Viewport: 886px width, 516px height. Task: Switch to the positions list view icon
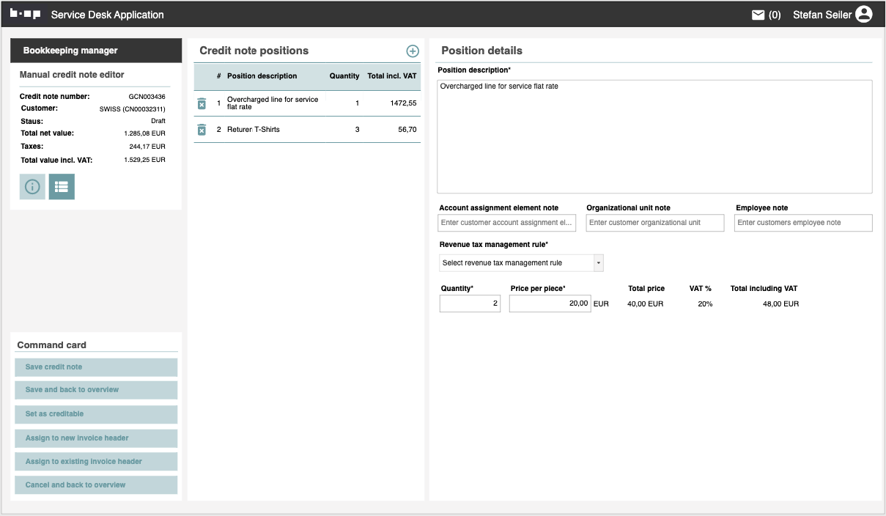[x=62, y=187]
